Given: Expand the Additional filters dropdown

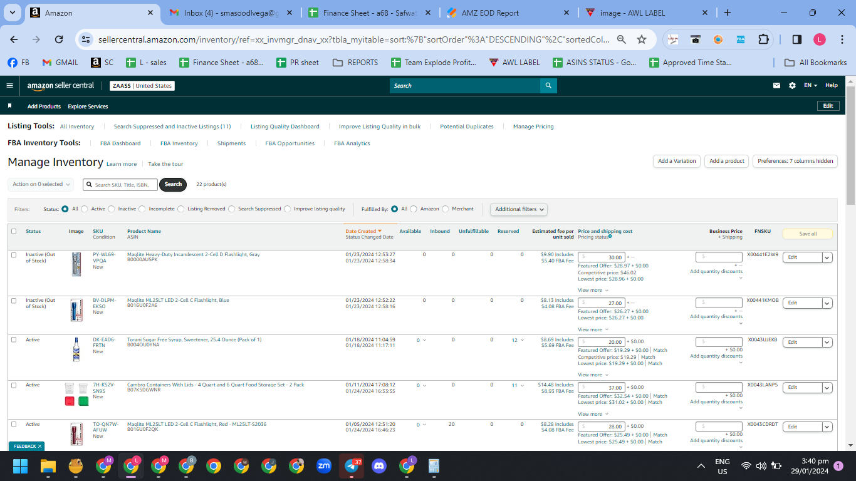Looking at the screenshot, I should click(519, 209).
